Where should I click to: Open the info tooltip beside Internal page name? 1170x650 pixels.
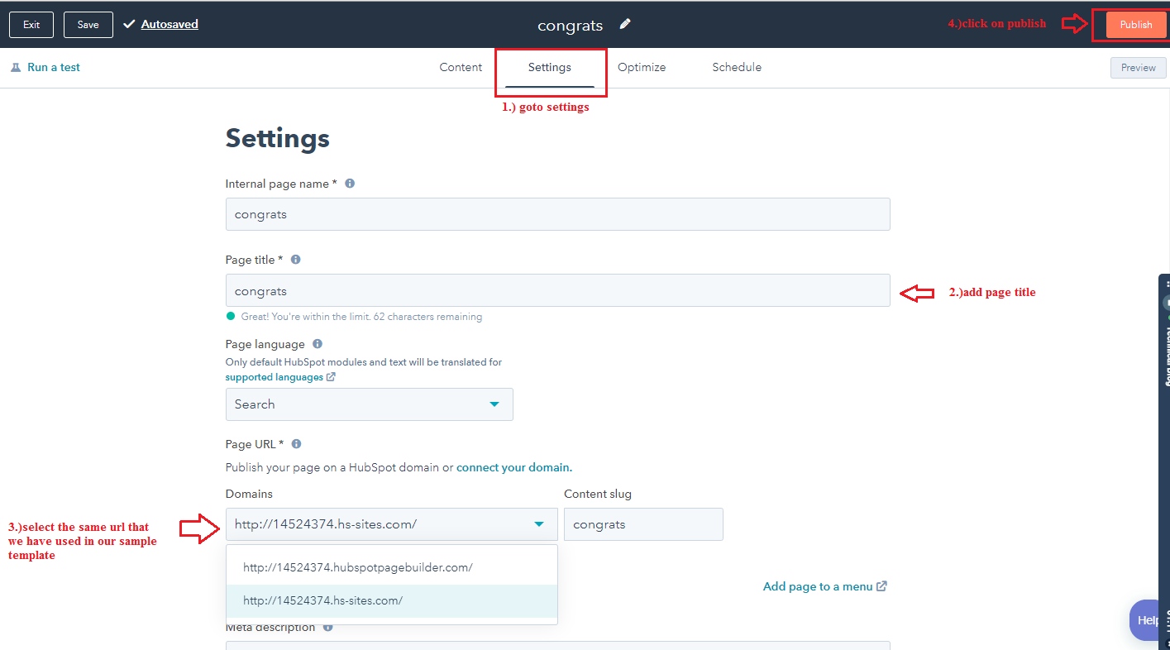(x=349, y=183)
